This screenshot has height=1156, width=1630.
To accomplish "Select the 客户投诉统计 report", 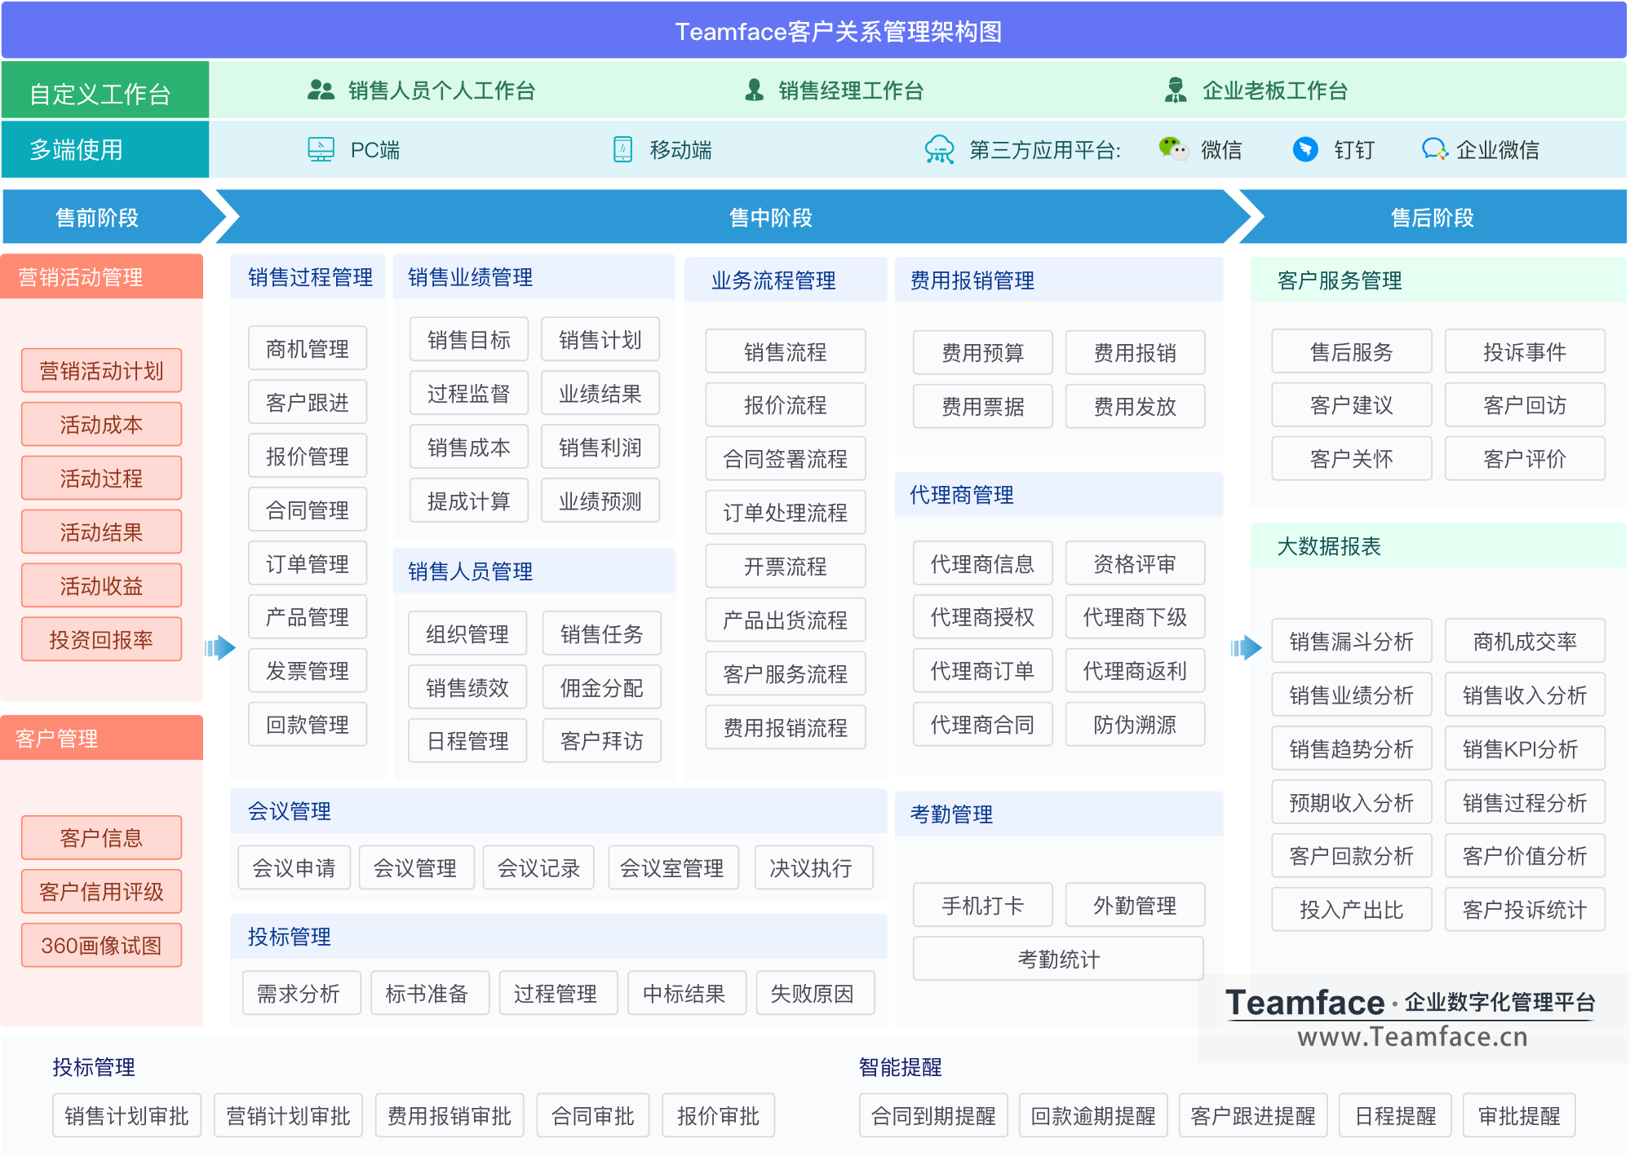I will pos(1525,910).
